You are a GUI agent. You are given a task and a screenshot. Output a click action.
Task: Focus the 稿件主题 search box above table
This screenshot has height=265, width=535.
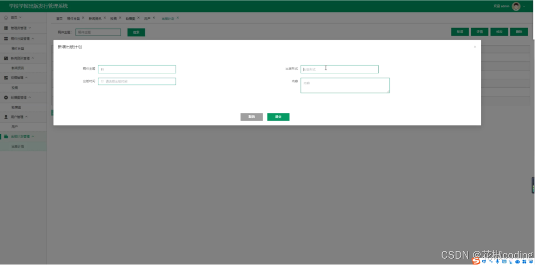(98, 32)
